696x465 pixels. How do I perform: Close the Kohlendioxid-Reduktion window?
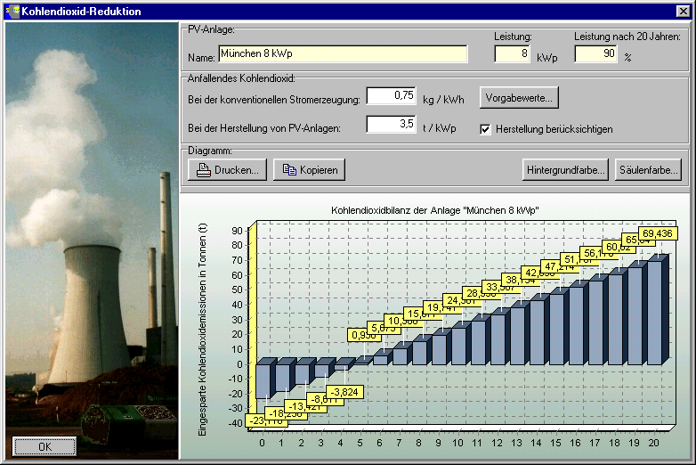684,11
